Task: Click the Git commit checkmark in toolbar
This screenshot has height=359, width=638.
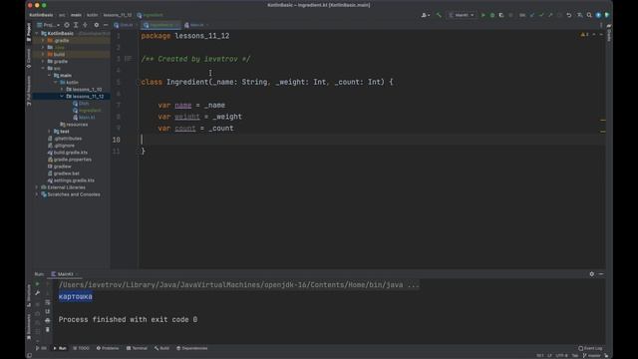Action: 541,15
